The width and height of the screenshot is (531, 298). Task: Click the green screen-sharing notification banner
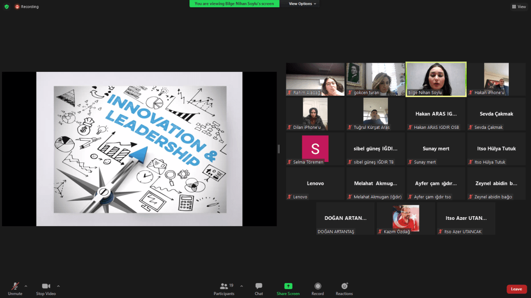(x=234, y=4)
